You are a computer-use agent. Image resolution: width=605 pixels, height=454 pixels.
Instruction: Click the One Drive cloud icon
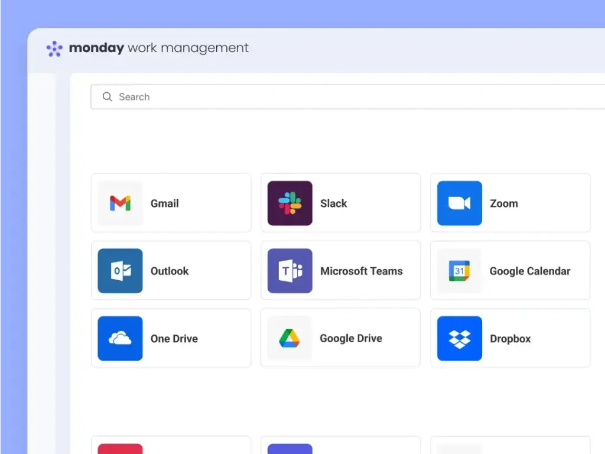(x=120, y=338)
